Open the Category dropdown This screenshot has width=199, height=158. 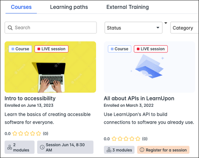[185, 28]
